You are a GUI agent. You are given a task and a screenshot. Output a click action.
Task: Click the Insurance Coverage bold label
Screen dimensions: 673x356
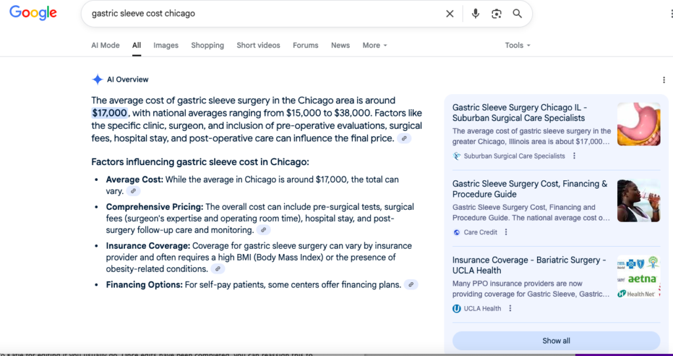tap(148, 246)
